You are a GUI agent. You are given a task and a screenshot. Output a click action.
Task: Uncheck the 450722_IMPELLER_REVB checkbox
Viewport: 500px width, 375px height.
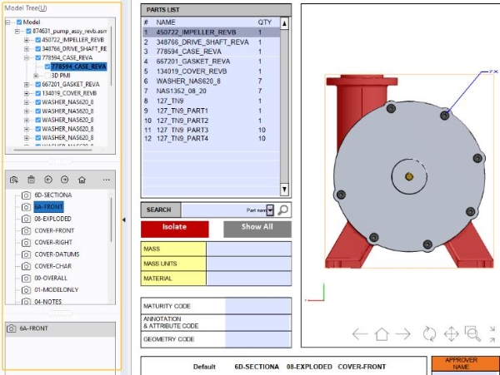coord(37,39)
